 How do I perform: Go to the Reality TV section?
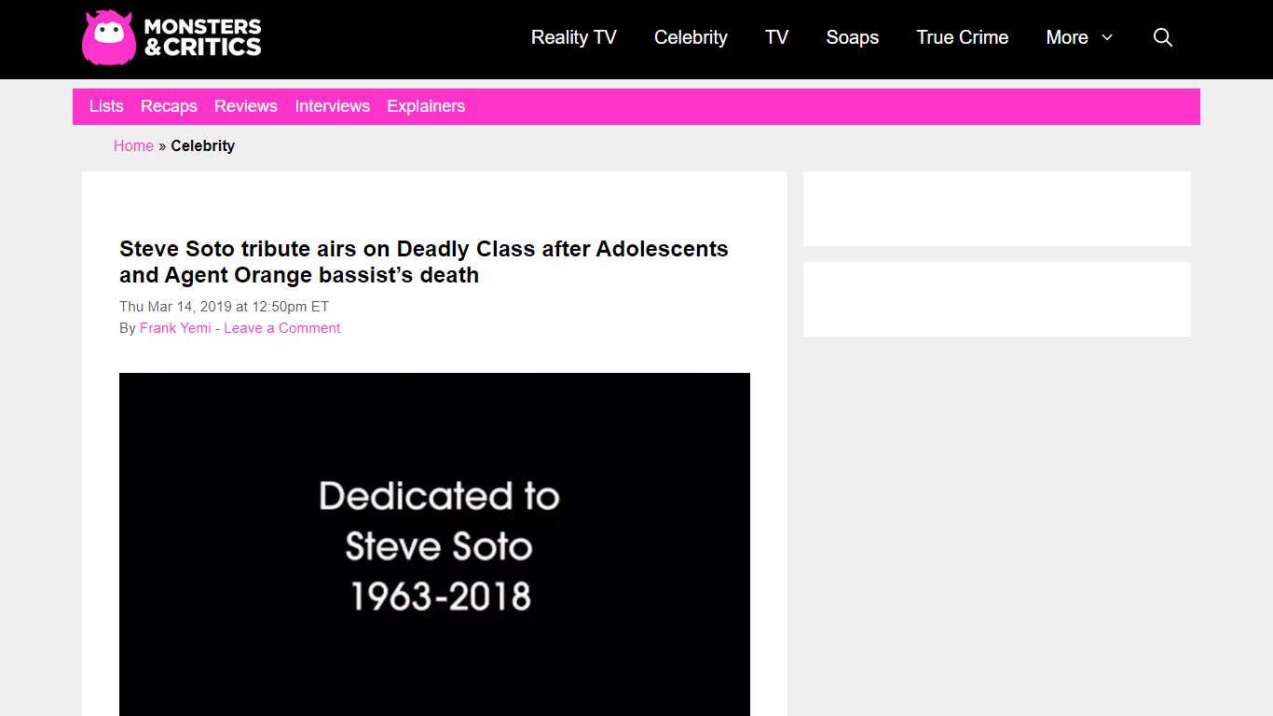[574, 37]
